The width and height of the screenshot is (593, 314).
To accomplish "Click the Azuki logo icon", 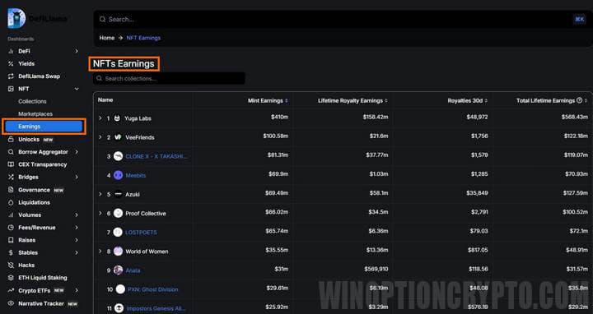I will [118, 194].
